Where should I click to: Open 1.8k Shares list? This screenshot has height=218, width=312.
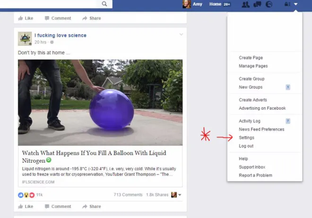coord(157,195)
